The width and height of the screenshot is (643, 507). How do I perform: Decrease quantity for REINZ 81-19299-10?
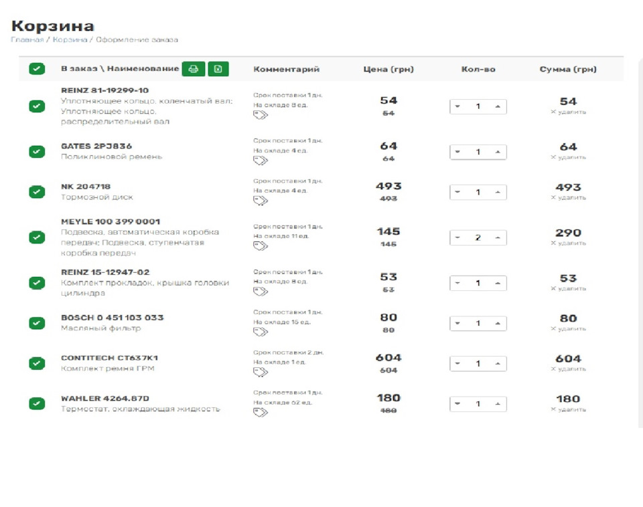click(x=457, y=106)
